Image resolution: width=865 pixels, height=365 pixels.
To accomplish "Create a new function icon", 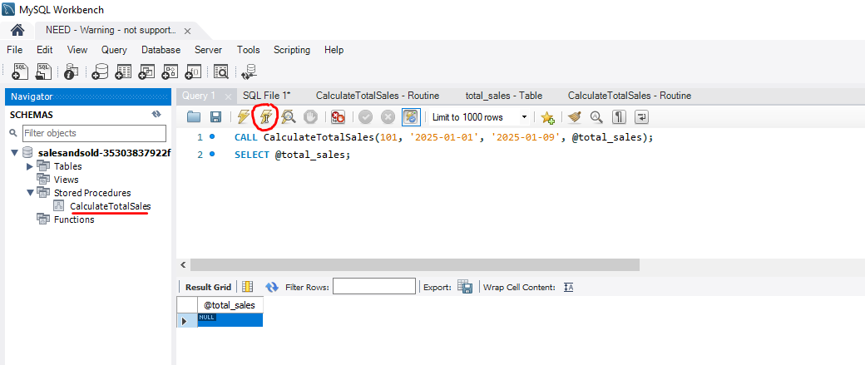I will pyautogui.click(x=192, y=72).
